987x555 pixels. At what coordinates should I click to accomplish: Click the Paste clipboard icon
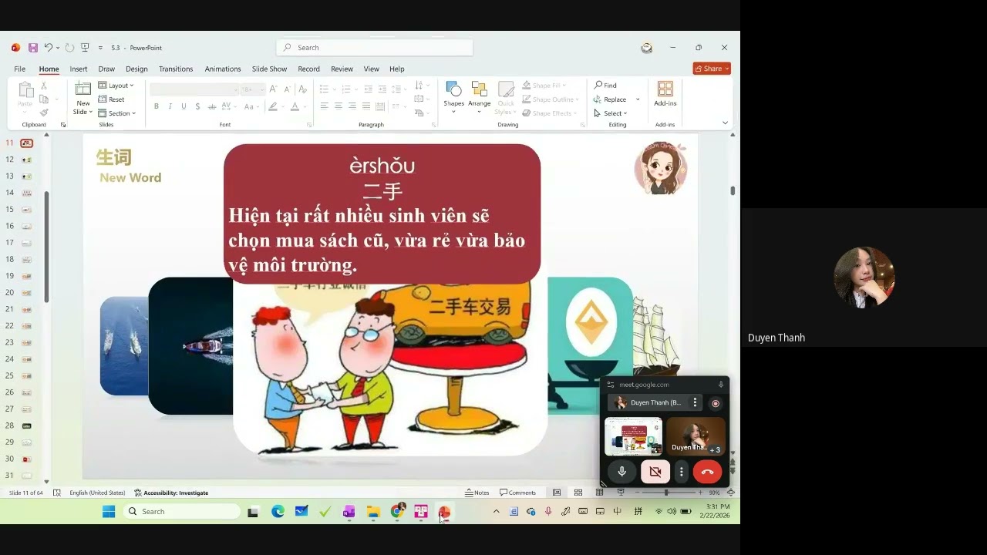point(25,90)
